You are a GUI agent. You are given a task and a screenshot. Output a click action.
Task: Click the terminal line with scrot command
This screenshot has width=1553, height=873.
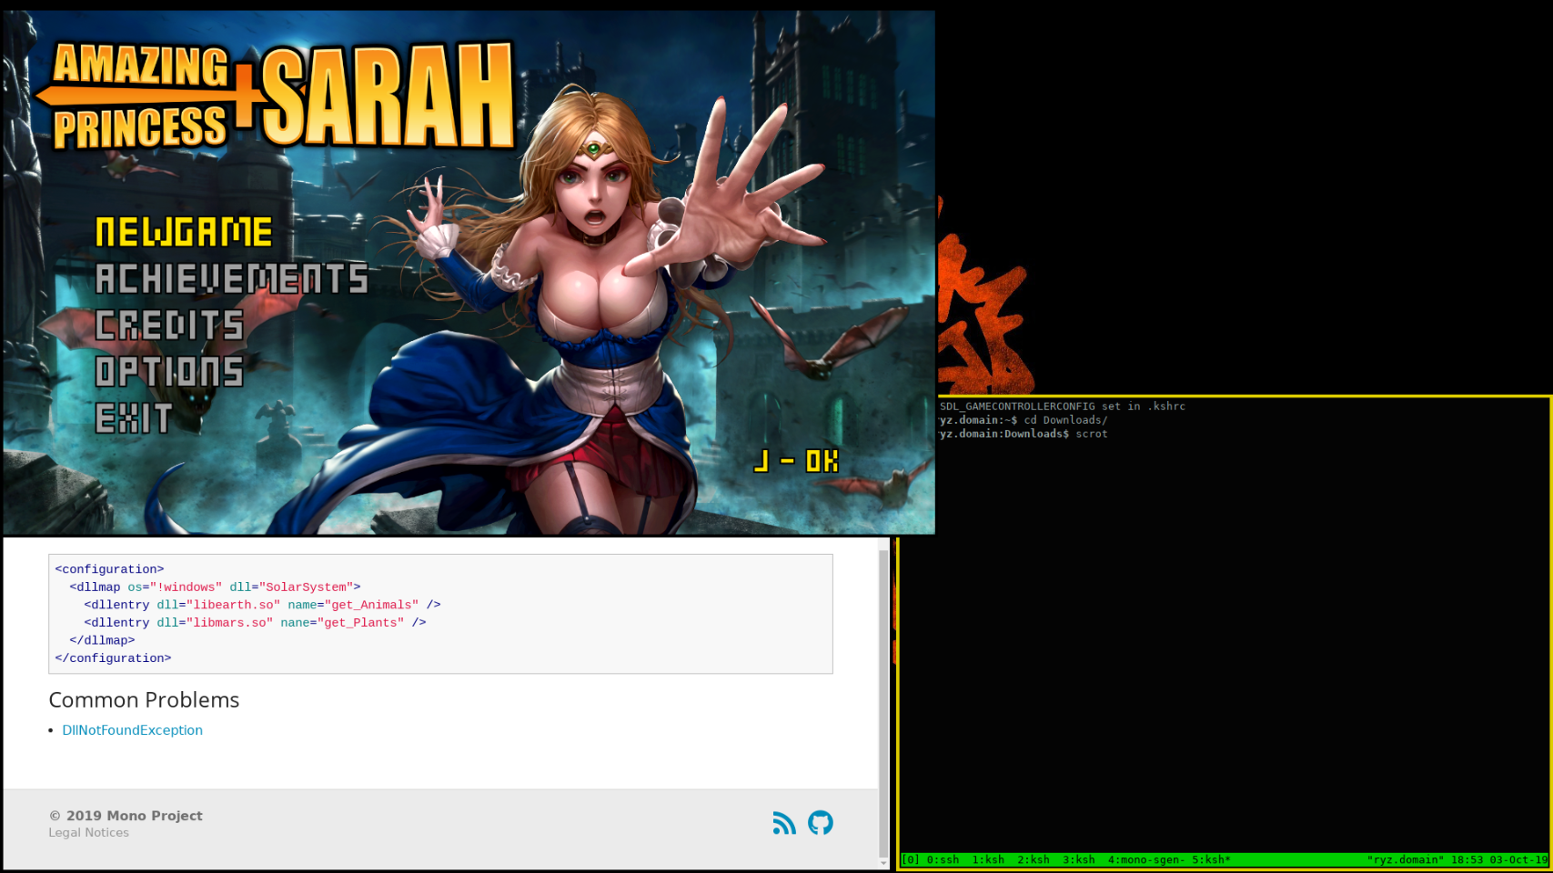click(x=1024, y=434)
